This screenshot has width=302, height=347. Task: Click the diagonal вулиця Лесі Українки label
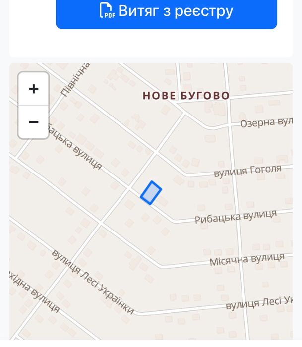coord(93,282)
